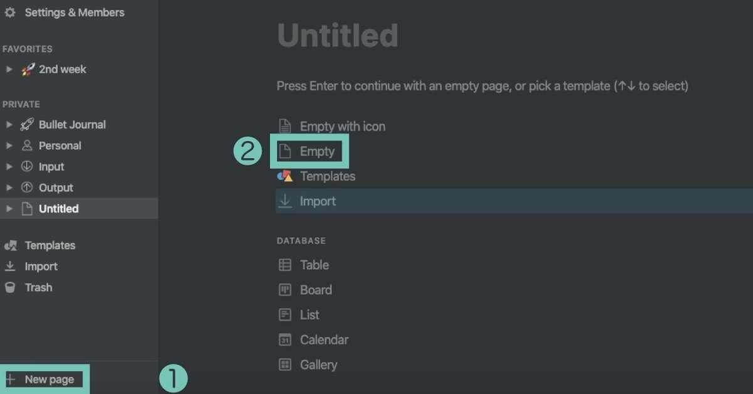Click the colorful Templates shapes icon

coord(285,176)
